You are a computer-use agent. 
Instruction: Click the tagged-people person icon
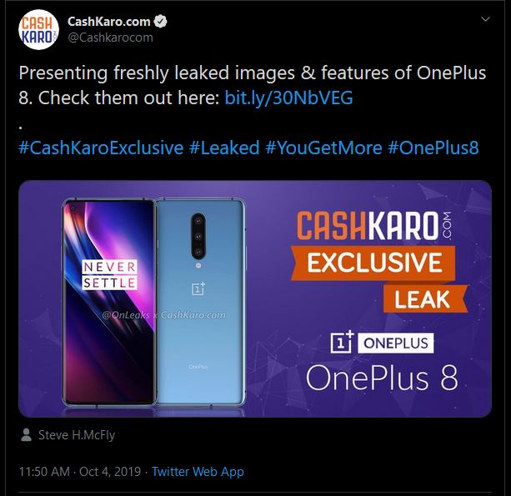tap(27, 435)
